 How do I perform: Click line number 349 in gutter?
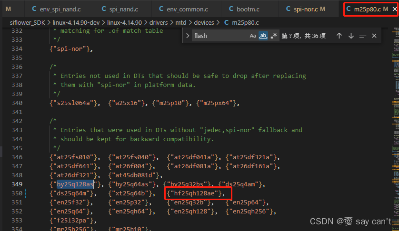click(x=17, y=184)
